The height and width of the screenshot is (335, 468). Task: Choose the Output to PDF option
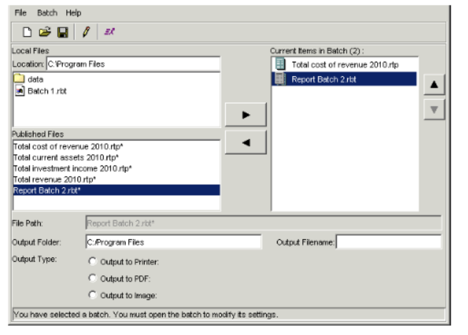click(x=92, y=279)
